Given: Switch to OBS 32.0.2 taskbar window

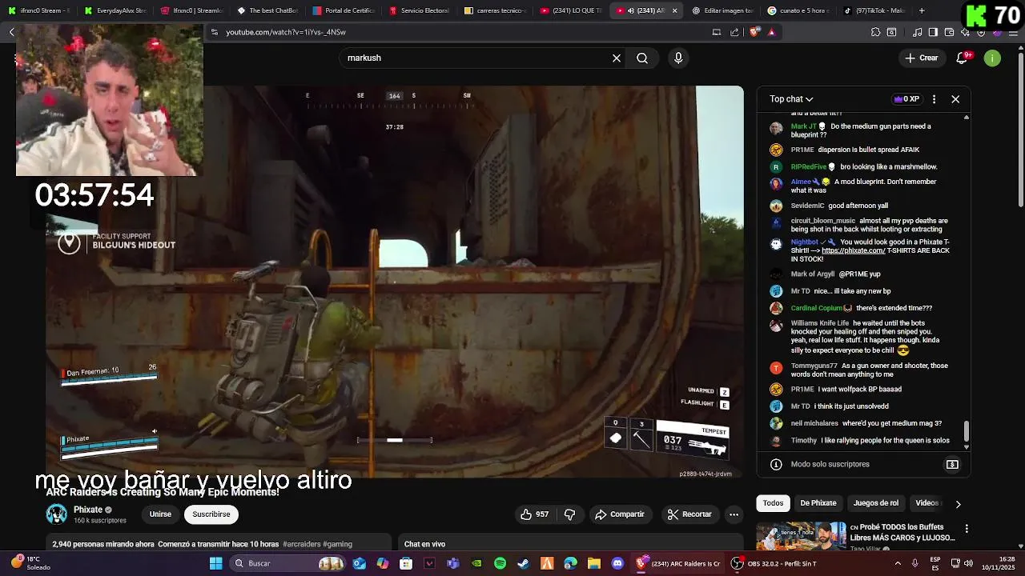Looking at the screenshot, I should (774, 563).
